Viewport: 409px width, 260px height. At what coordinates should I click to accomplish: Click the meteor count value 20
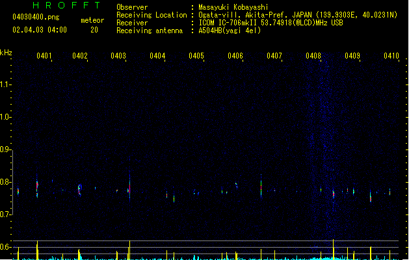(x=94, y=30)
